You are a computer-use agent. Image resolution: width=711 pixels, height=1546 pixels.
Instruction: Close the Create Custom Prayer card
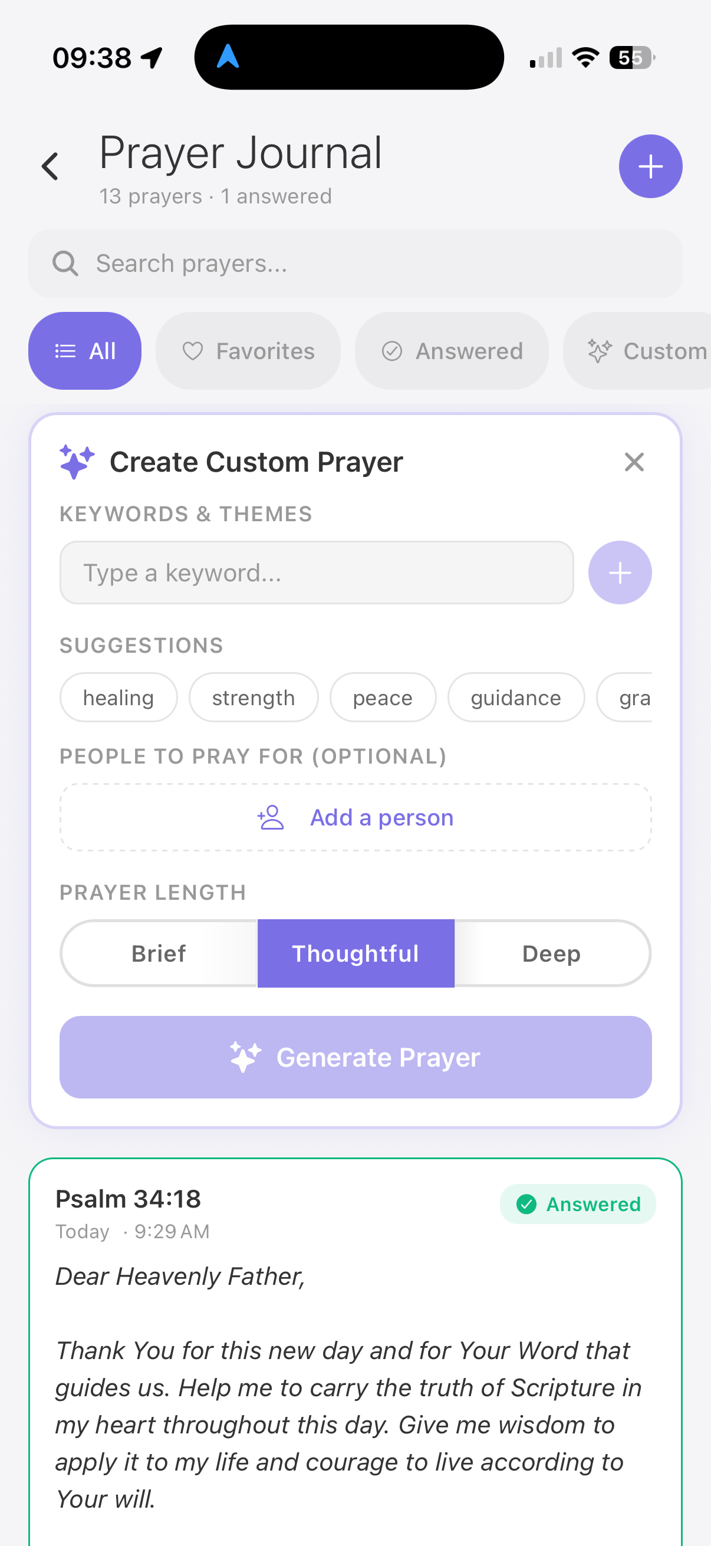click(x=634, y=462)
